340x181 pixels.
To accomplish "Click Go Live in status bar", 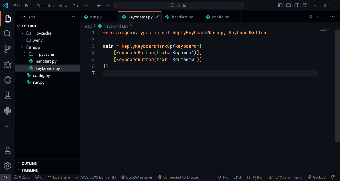I will (x=317, y=177).
